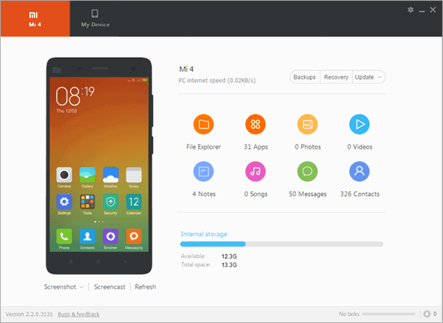
Task: Expand the Screenshot dropdown arrow
Action: pyautogui.click(x=81, y=287)
